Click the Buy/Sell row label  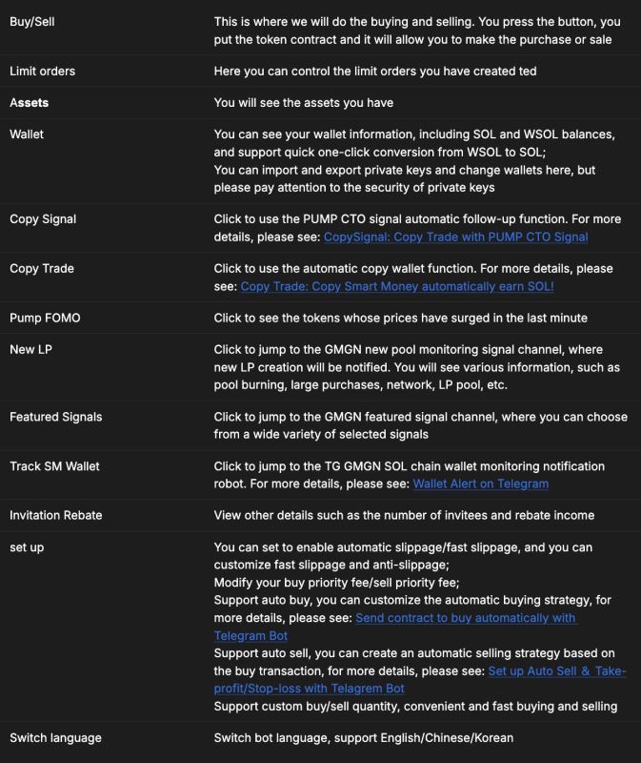tap(32, 21)
